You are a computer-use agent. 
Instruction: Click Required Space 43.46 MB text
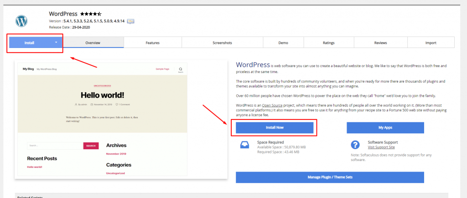click(278, 152)
